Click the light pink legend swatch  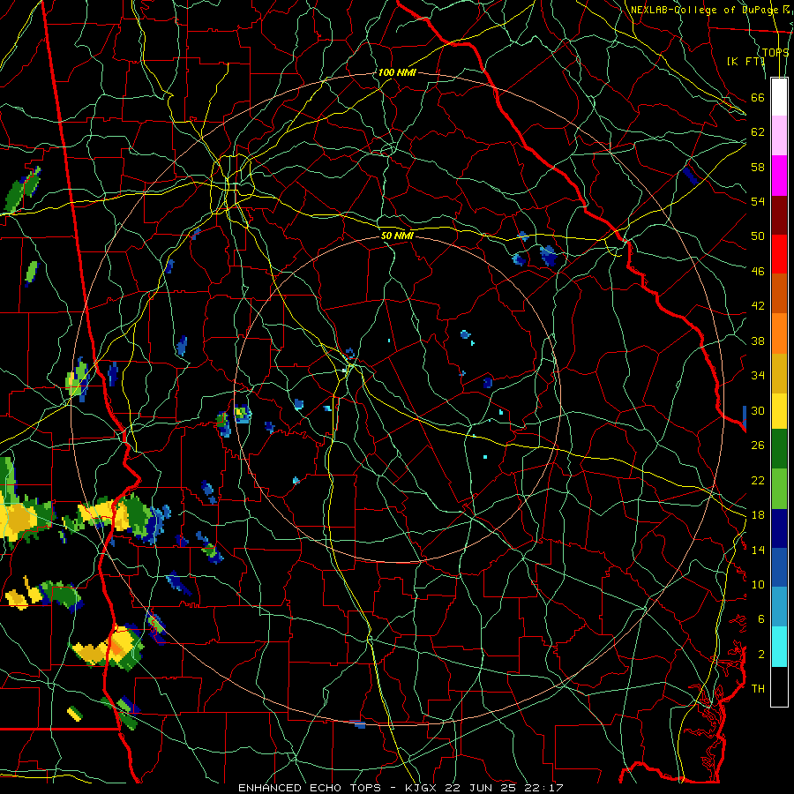(779, 135)
